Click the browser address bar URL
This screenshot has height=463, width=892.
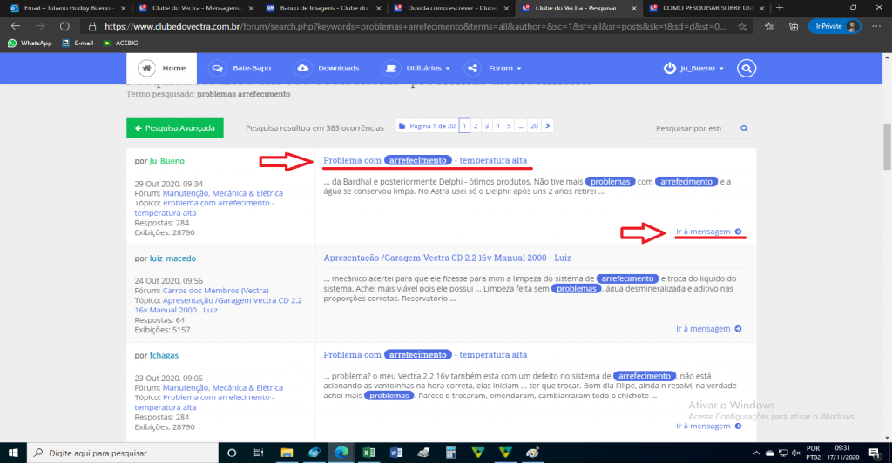pyautogui.click(x=416, y=27)
